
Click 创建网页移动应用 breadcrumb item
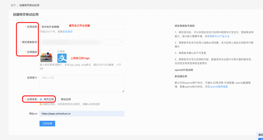tap(29, 5)
